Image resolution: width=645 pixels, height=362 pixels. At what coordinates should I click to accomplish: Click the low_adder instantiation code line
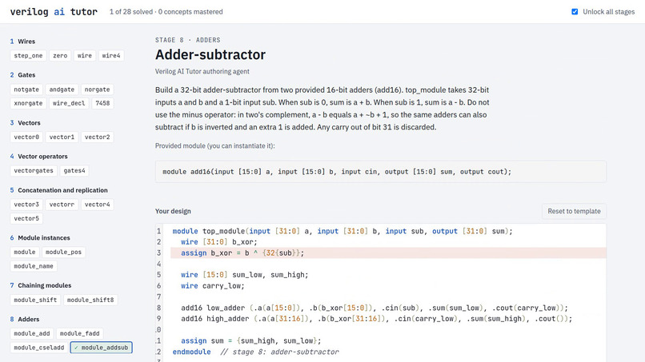click(375, 308)
